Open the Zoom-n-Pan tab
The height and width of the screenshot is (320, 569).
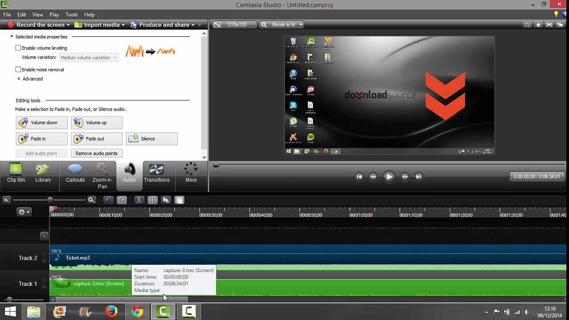click(x=102, y=176)
